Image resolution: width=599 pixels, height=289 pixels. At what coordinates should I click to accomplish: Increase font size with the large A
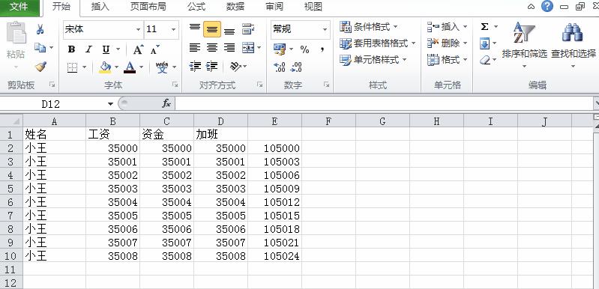pos(138,49)
